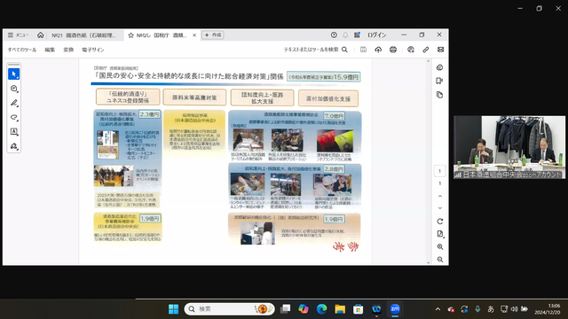Image resolution: width=568 pixels, height=319 pixels.
Task: Open the 編集 menu
Action: (x=50, y=50)
